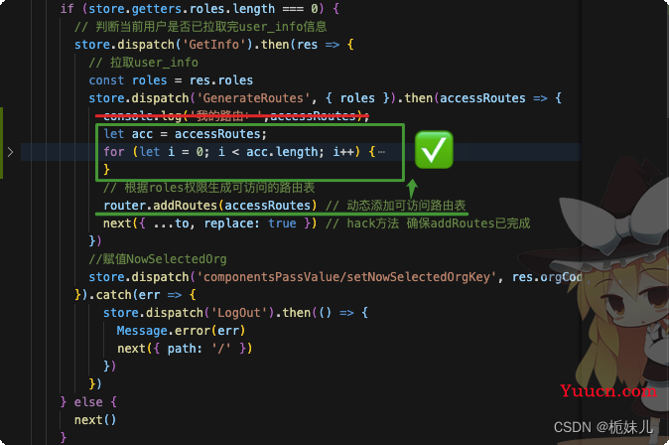
Task: Place cursor on 'const roles = res.roles' line
Action: (171, 80)
